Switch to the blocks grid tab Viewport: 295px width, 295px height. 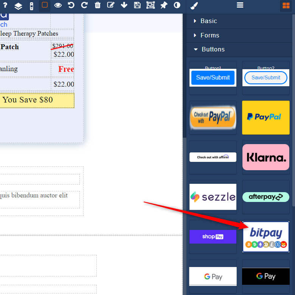[x=286, y=6]
